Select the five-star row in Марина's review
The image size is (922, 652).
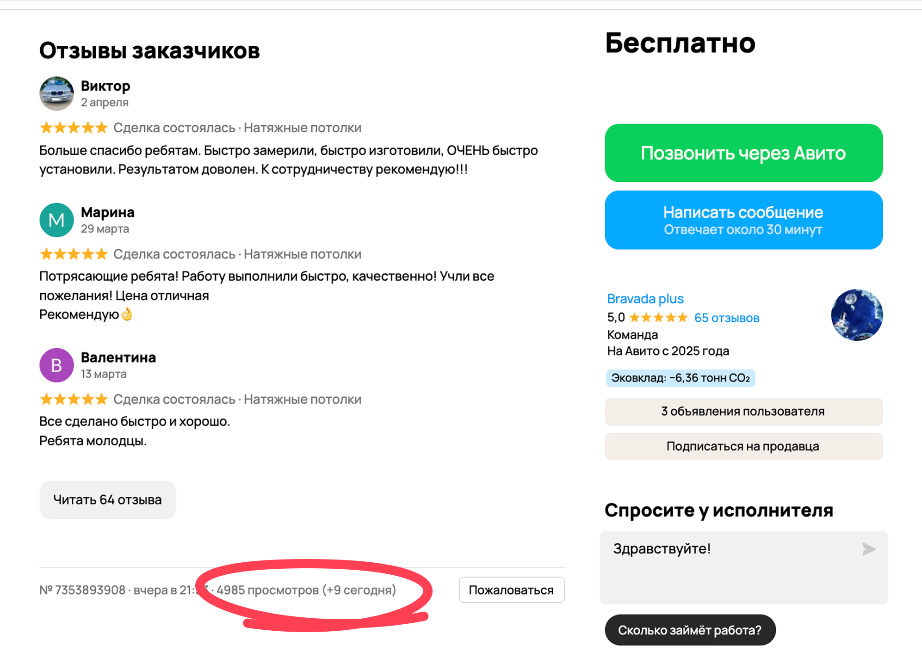pyautogui.click(x=73, y=254)
